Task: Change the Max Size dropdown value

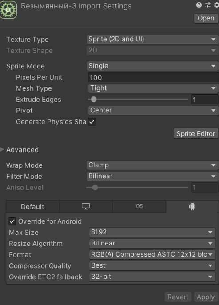Action: click(152, 232)
